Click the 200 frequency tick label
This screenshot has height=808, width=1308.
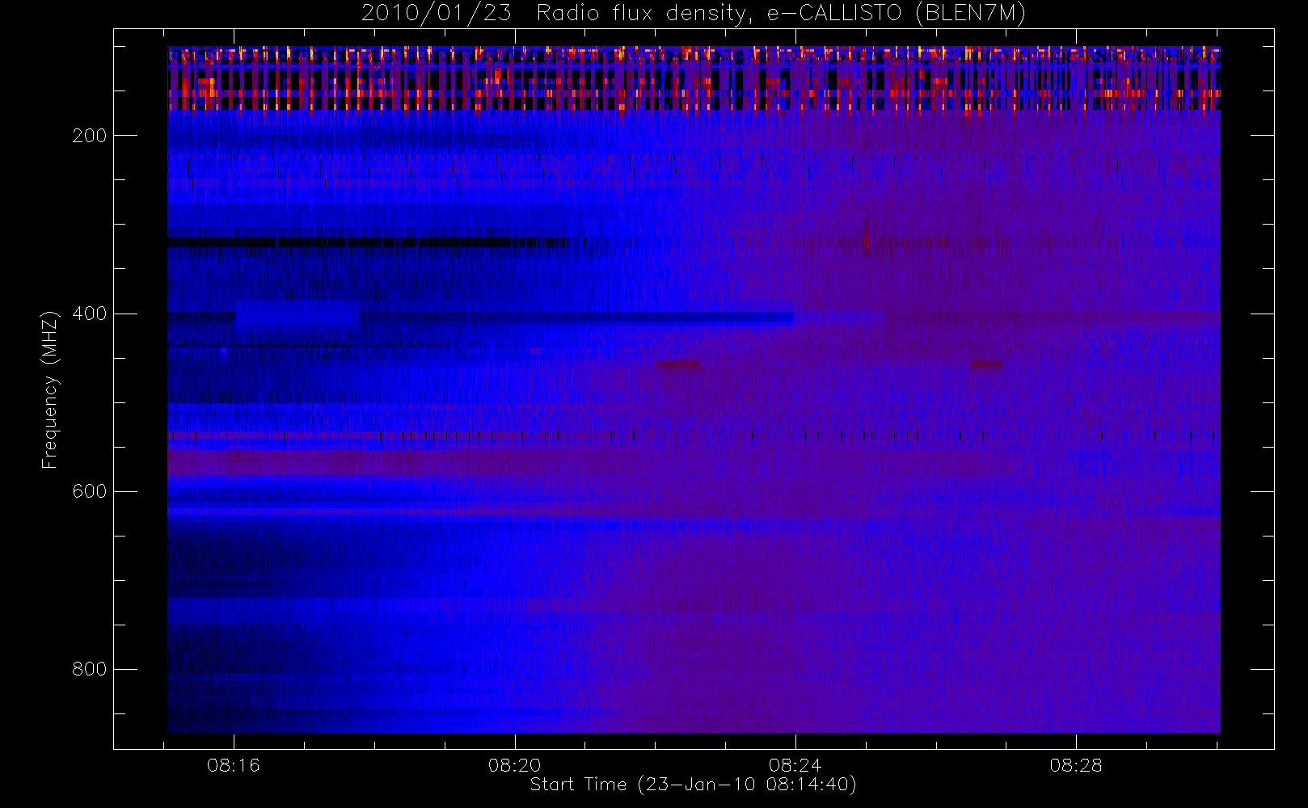point(90,136)
